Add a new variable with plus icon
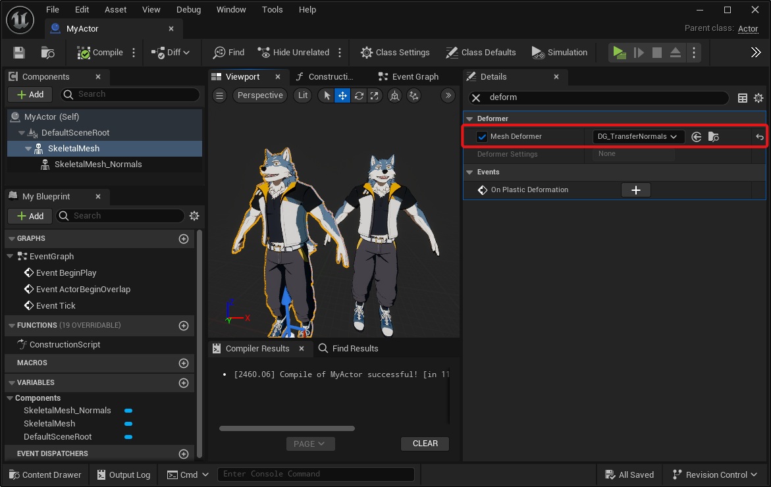Screen dimensions: 771x487 pyautogui.click(x=184, y=383)
